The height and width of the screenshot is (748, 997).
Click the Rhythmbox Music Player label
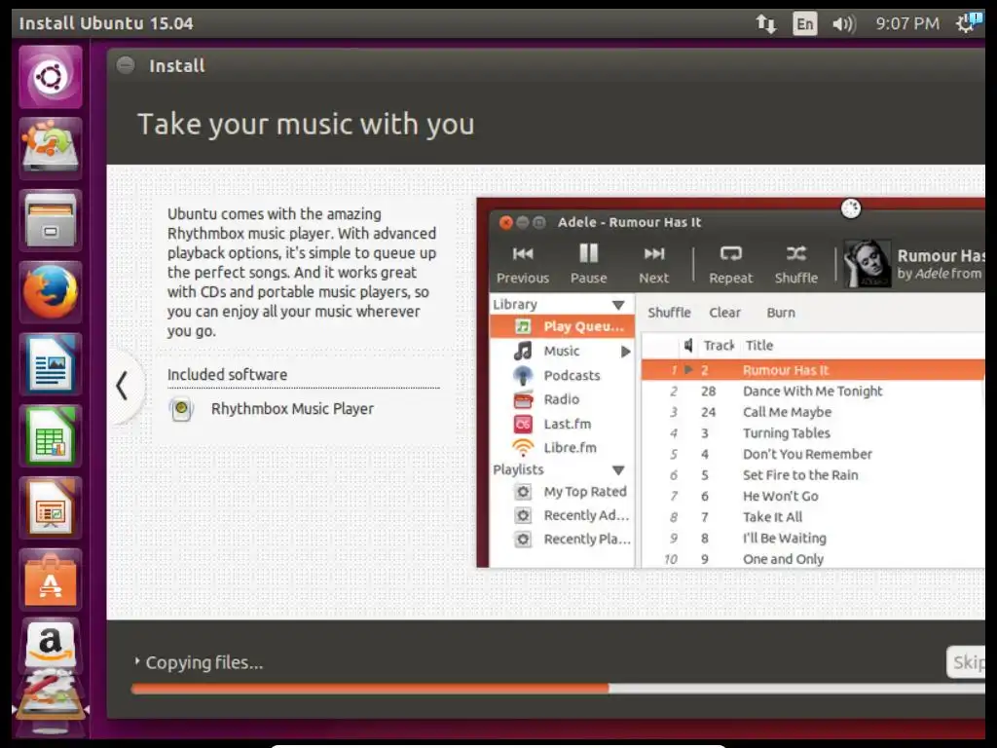[292, 409]
